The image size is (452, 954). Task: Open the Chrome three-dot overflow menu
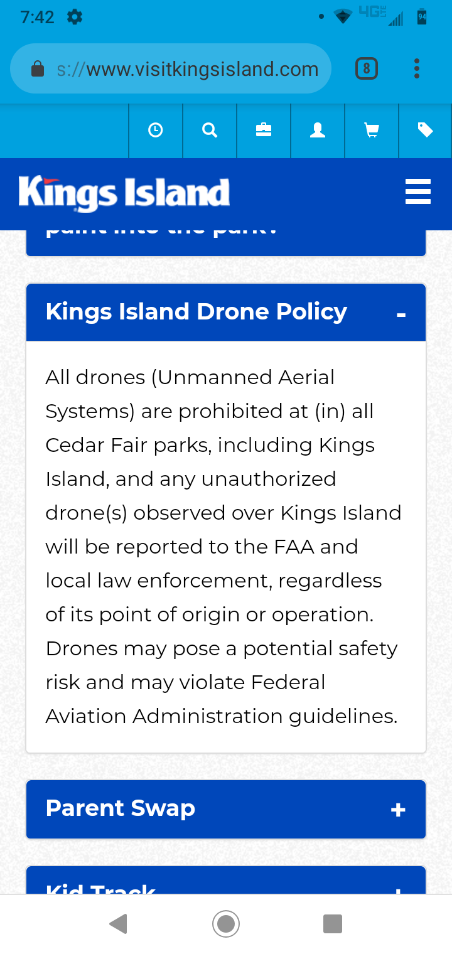pyautogui.click(x=416, y=69)
